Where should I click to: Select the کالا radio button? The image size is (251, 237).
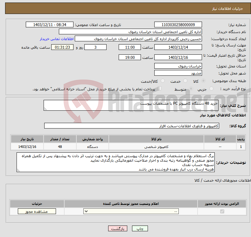[204, 81]
